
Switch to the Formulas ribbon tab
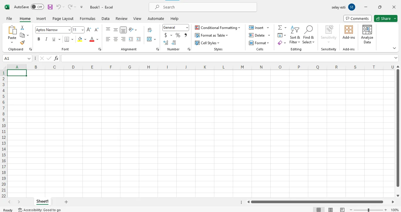click(87, 18)
